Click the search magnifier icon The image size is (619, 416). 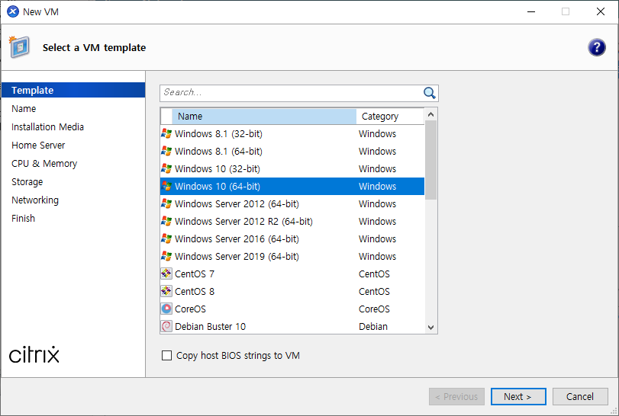pyautogui.click(x=429, y=93)
